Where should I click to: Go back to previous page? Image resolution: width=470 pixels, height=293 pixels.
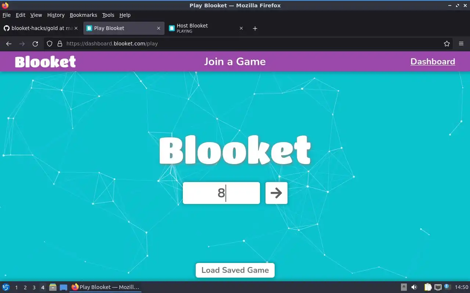coord(9,44)
